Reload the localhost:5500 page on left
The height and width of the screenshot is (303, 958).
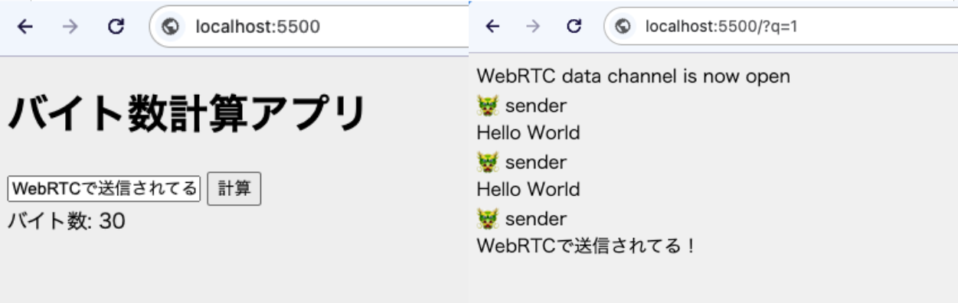pos(116,27)
